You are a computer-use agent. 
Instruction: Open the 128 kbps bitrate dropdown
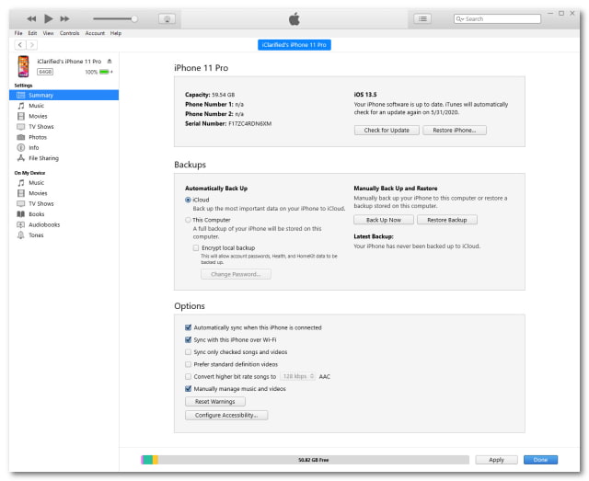point(297,376)
